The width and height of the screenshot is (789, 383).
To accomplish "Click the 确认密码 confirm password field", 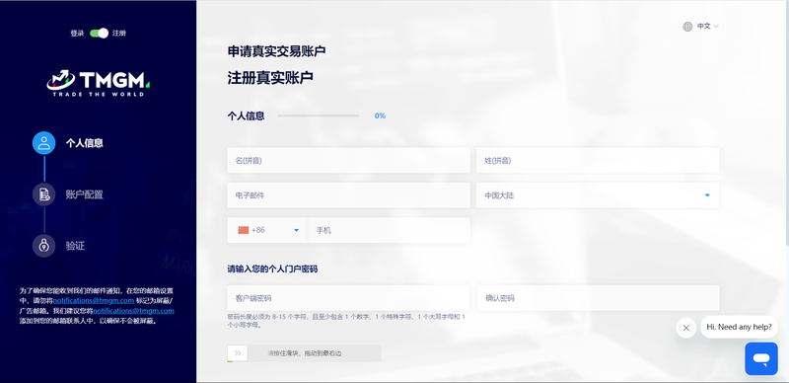I will [x=598, y=298].
